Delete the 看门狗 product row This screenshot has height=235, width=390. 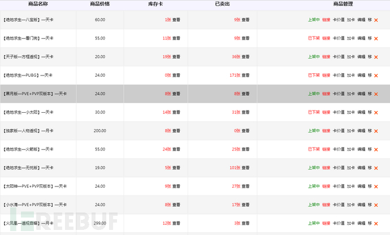pyautogui.click(x=376, y=39)
